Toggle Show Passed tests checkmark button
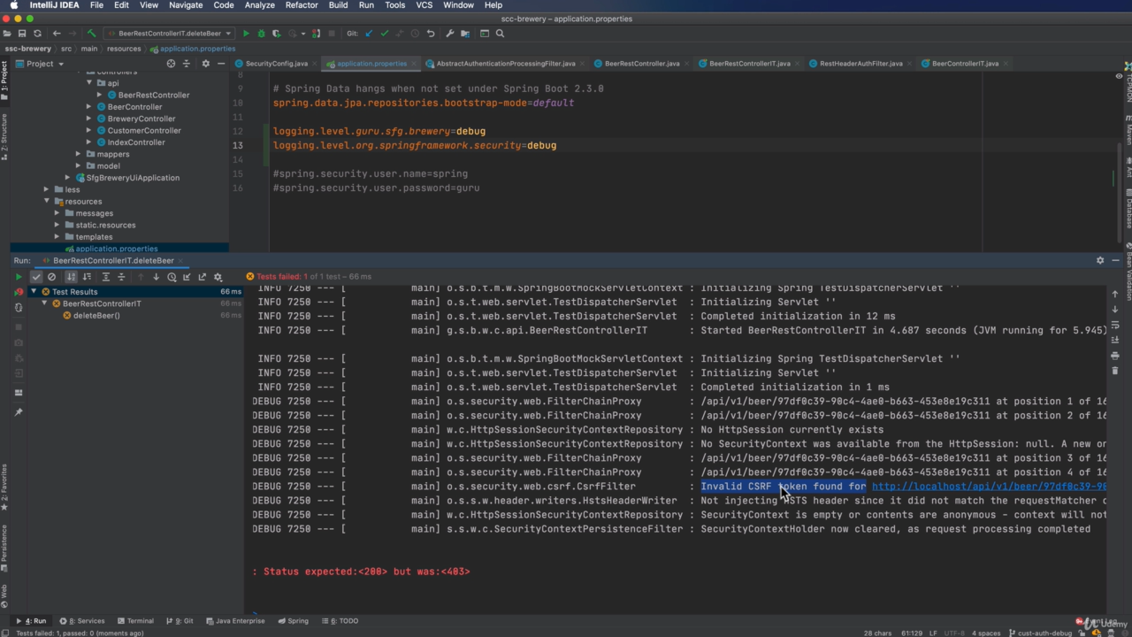Viewport: 1132px width, 637px height. point(36,277)
